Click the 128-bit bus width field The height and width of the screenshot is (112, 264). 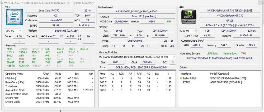[251, 31]
